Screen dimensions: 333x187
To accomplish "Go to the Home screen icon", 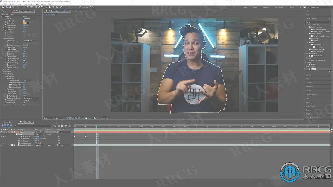I will click(x=3, y=7).
